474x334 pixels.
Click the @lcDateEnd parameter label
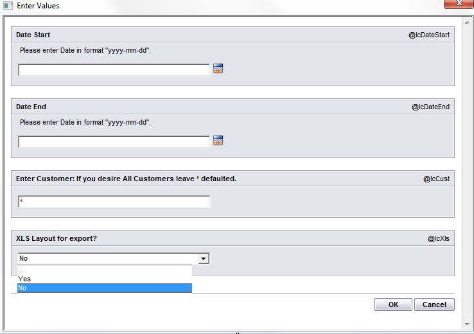pyautogui.click(x=430, y=107)
